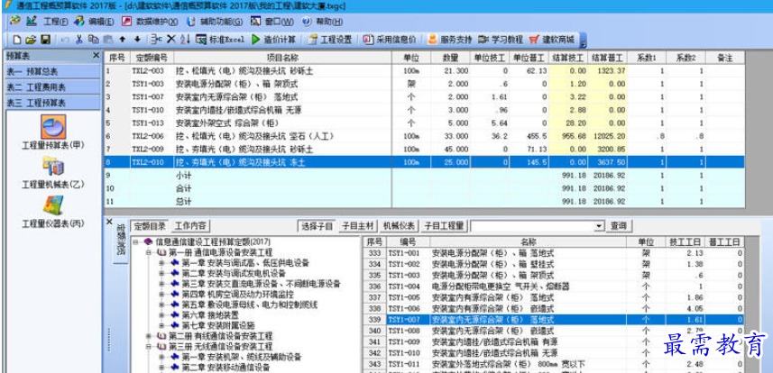Click the Move Up arrow icon
This screenshot has height=373, width=773.
coord(123,40)
